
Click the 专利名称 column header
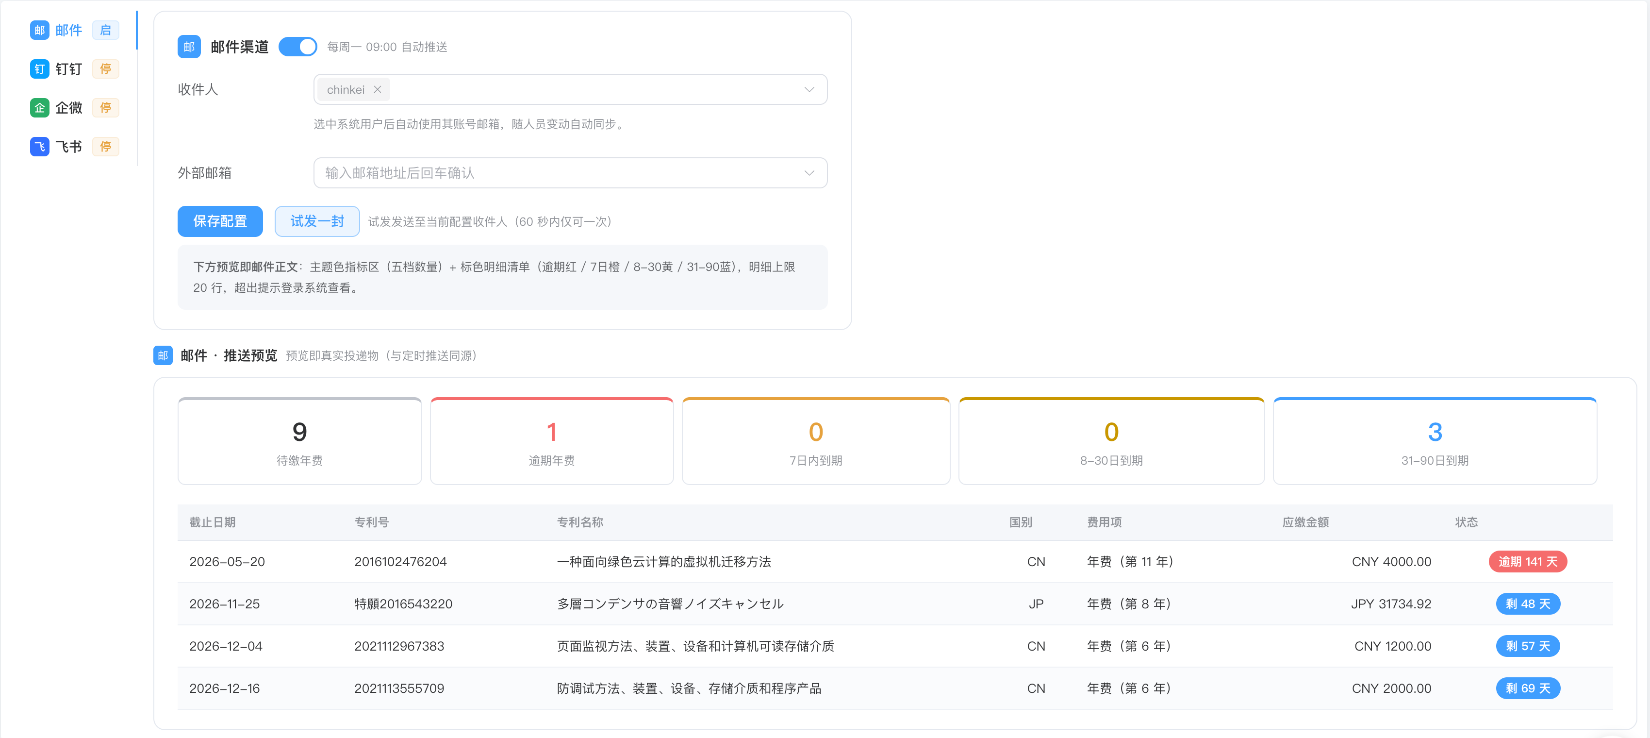coord(579,522)
